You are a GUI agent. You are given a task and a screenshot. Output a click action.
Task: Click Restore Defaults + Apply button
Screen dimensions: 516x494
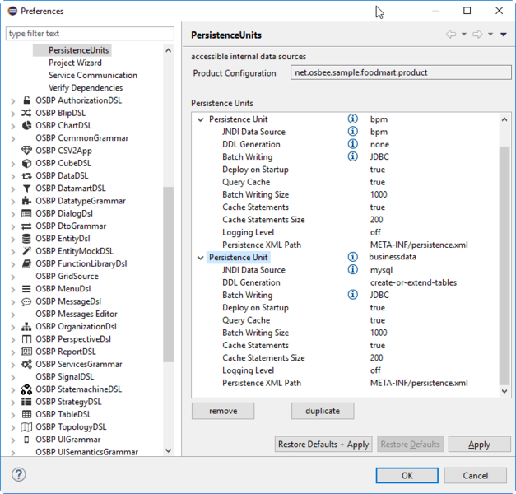click(323, 445)
